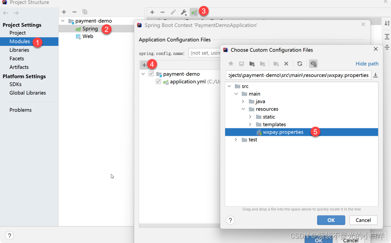Select Project in Project Settings
Viewport: 391px width, 243px height.
pyautogui.click(x=17, y=33)
